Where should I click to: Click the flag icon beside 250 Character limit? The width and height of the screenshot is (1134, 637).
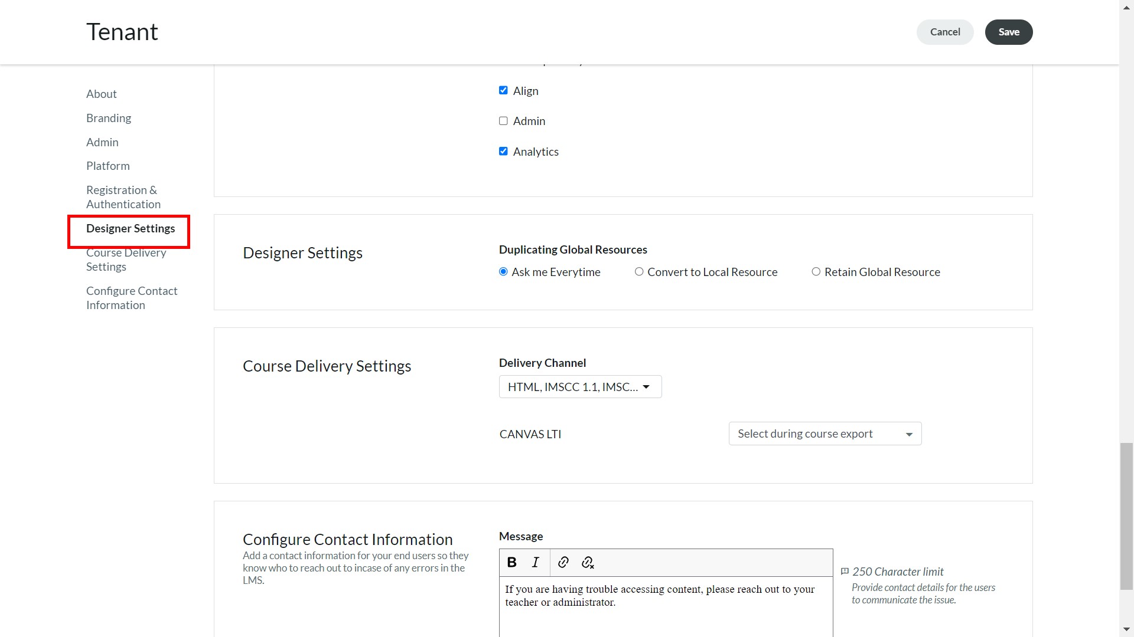point(845,572)
